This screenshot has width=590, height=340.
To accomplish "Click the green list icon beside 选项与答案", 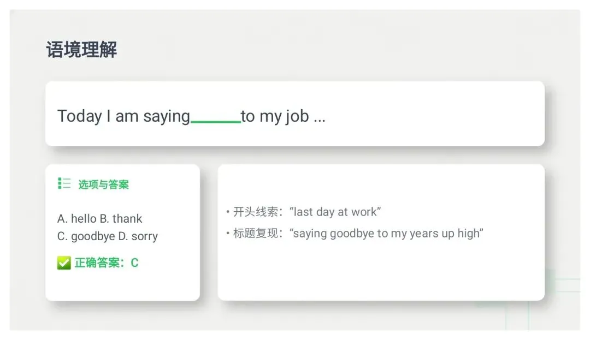I will point(64,183).
